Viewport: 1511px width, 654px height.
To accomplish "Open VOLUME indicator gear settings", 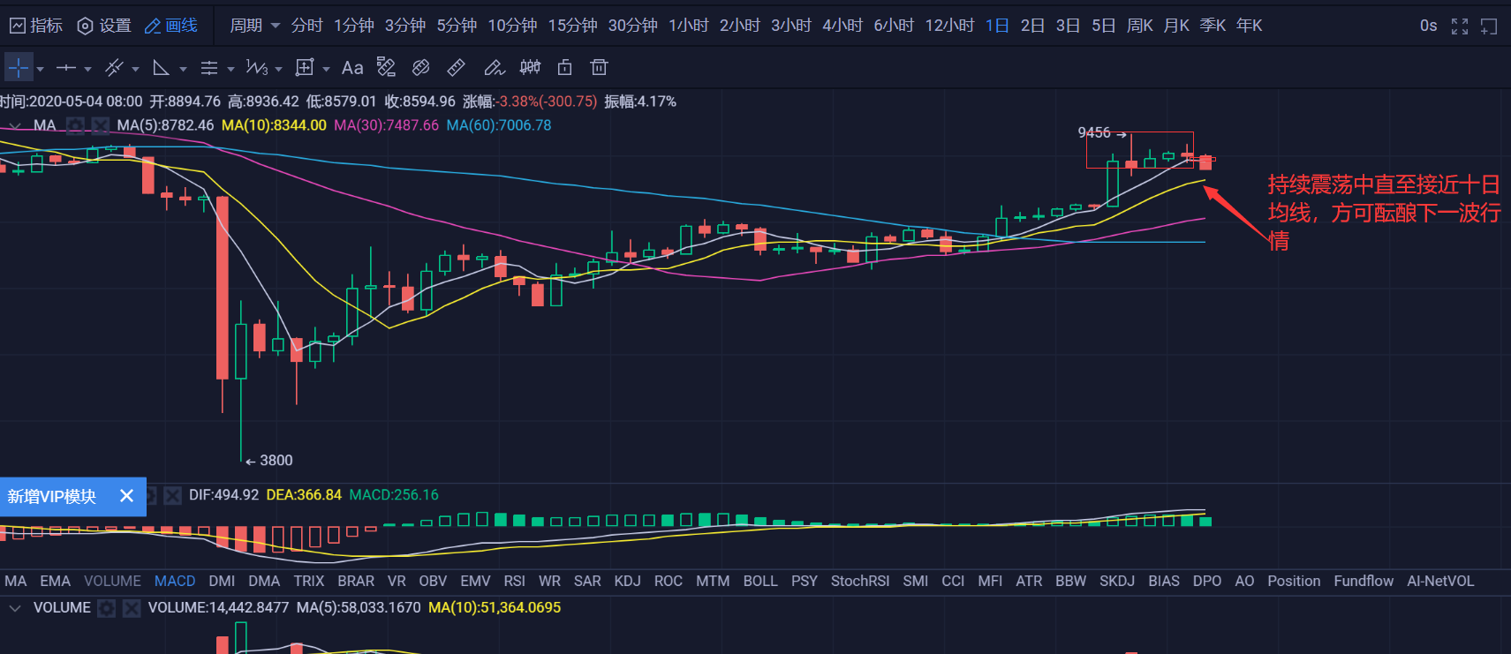I will tap(107, 608).
